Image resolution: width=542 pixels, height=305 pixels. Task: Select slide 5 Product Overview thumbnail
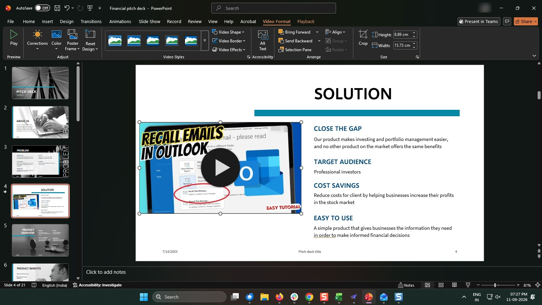tap(40, 240)
